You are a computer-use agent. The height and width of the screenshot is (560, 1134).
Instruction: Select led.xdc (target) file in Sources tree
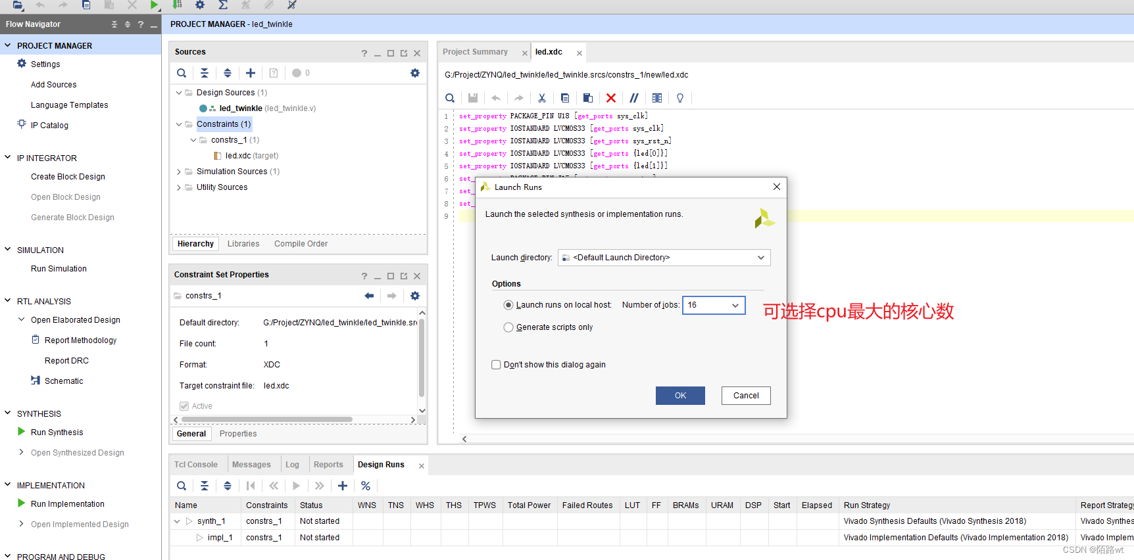click(x=251, y=156)
